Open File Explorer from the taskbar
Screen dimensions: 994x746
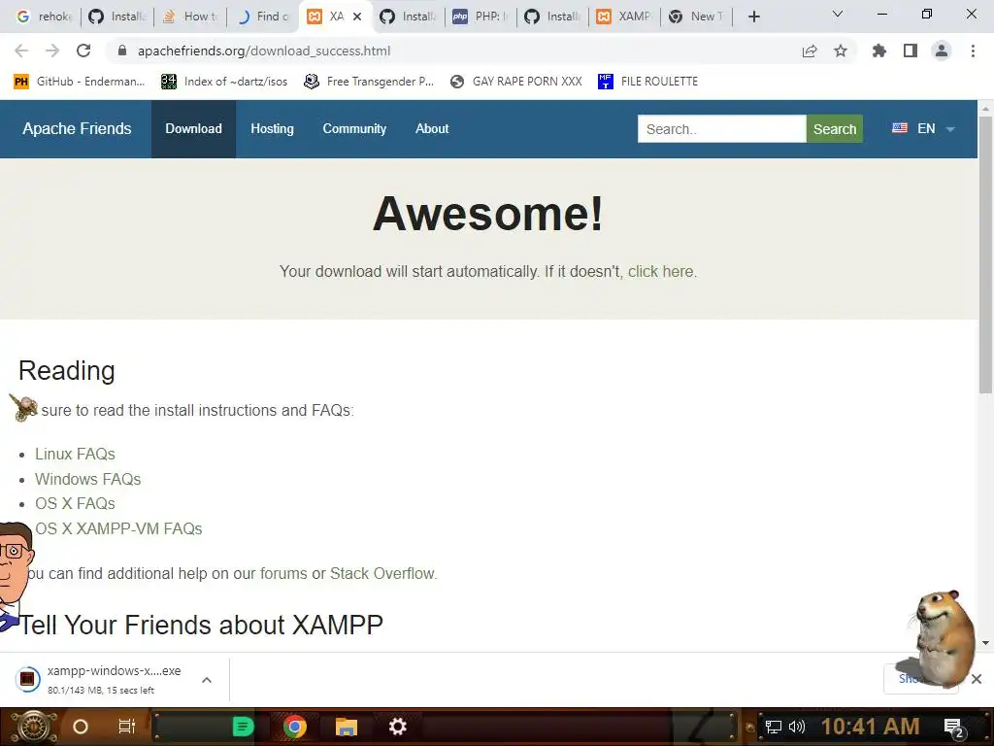(347, 727)
